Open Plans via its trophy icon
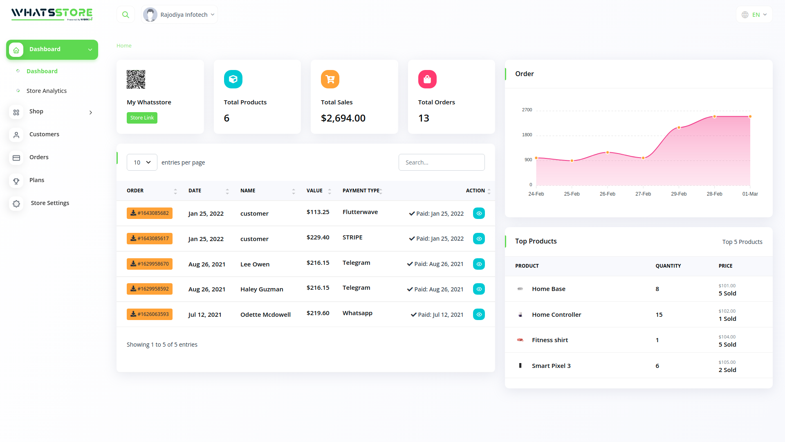 (16, 180)
